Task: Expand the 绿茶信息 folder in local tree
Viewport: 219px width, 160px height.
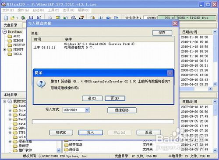Action: (x=10, y=141)
